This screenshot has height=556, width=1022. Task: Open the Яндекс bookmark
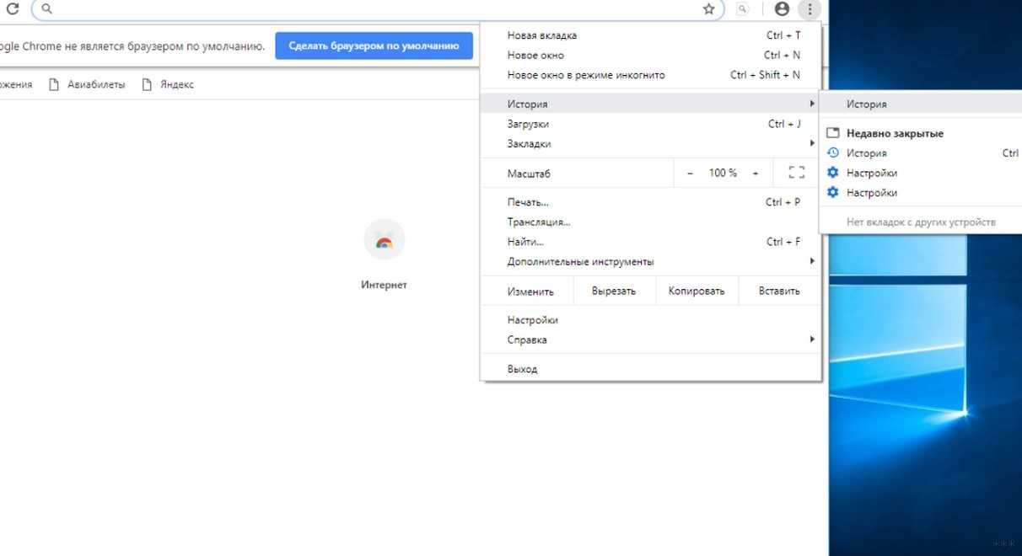(x=169, y=84)
